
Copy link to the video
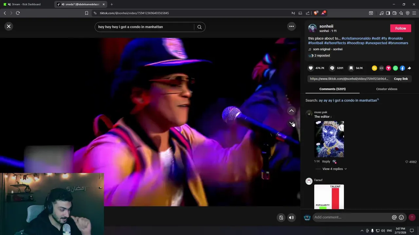tap(401, 79)
